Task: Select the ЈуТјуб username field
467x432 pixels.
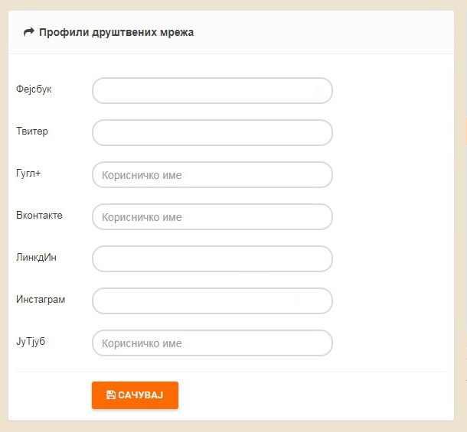Action: pos(212,343)
